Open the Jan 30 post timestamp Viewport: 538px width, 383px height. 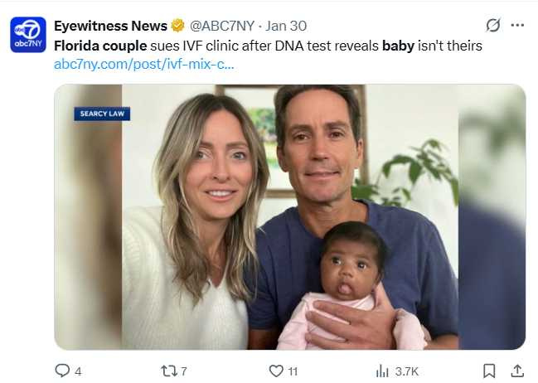point(287,26)
